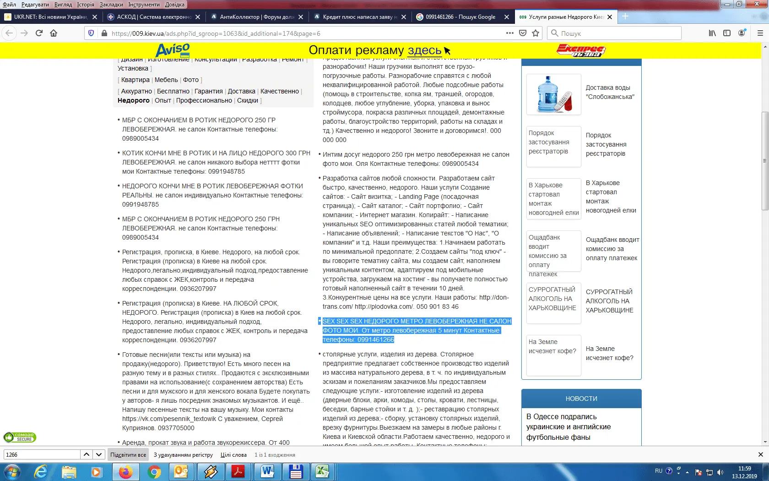
Task: Show the sidebars icon
Action: 727,33
